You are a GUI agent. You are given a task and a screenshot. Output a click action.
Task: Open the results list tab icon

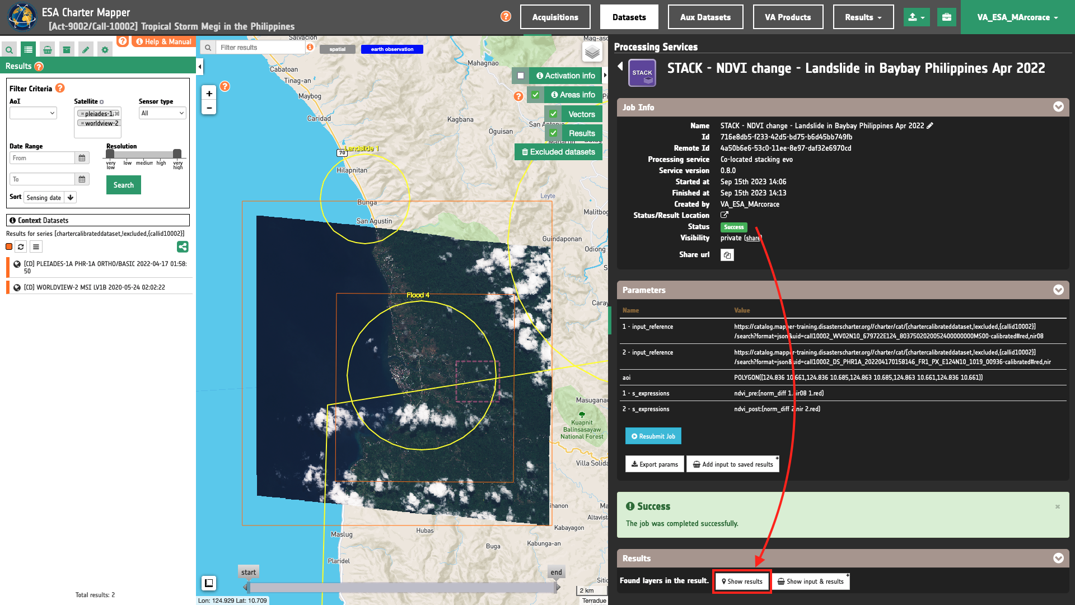(28, 50)
